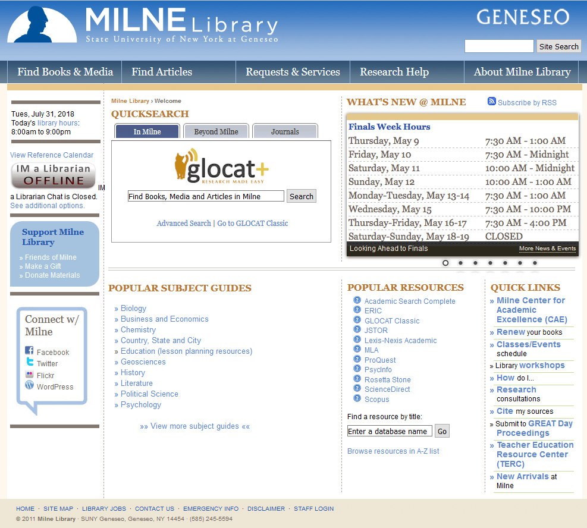This screenshot has height=528, width=587.
Task: Select the fourth carousel dot
Action: coord(490,262)
